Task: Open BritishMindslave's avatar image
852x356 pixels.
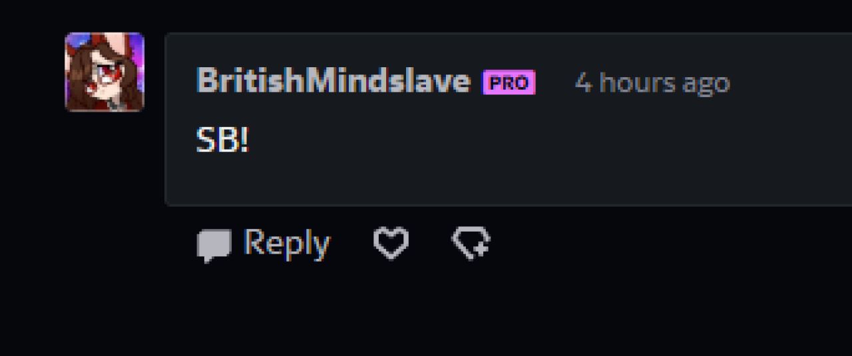Action: point(105,72)
